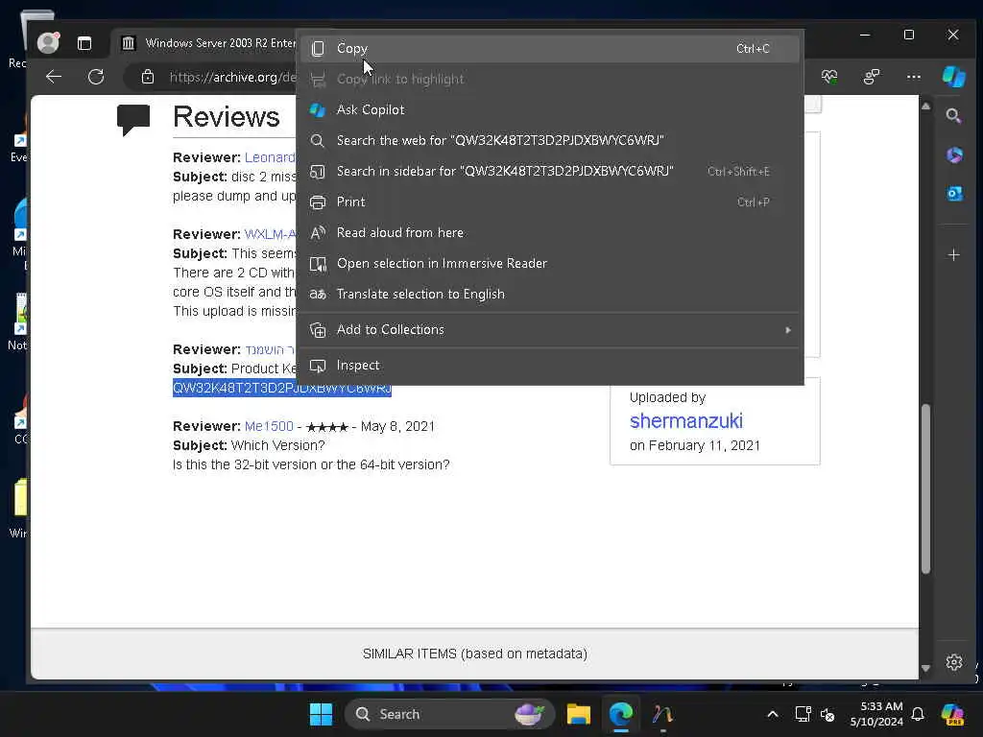The height and width of the screenshot is (737, 983).
Task: Click the taskbar Search box
Action: (x=449, y=714)
